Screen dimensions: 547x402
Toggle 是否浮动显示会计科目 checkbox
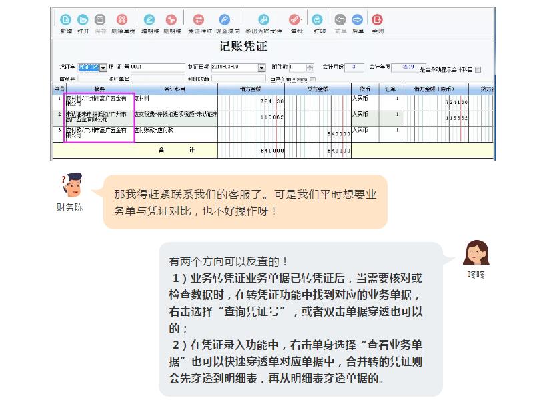point(478,69)
